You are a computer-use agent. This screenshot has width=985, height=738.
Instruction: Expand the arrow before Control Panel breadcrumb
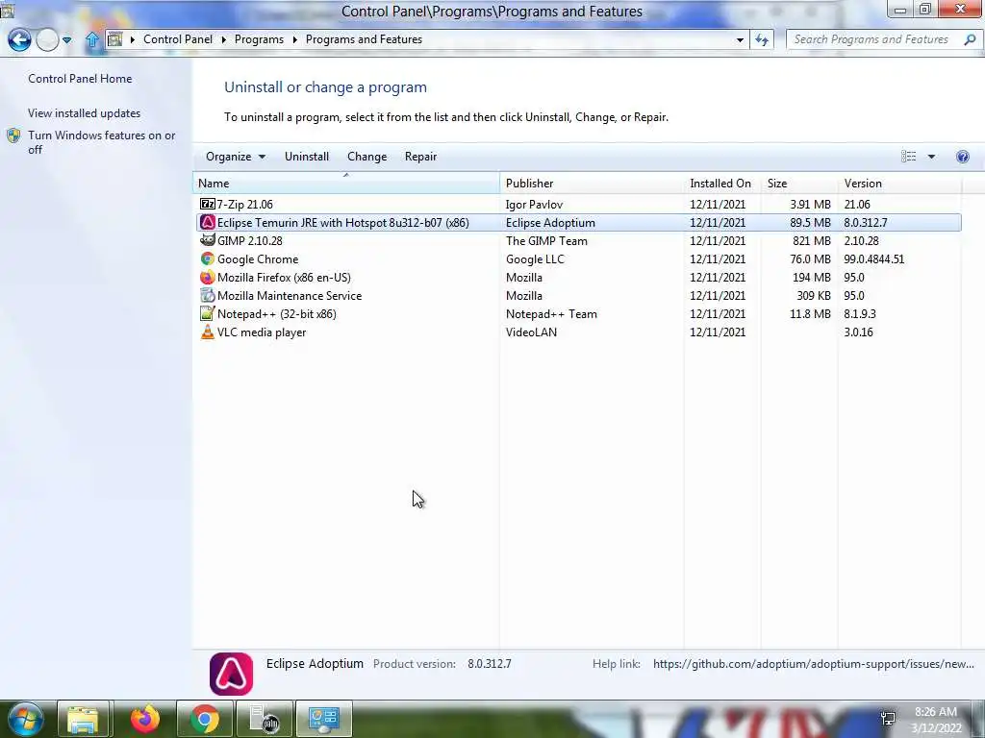(133, 39)
